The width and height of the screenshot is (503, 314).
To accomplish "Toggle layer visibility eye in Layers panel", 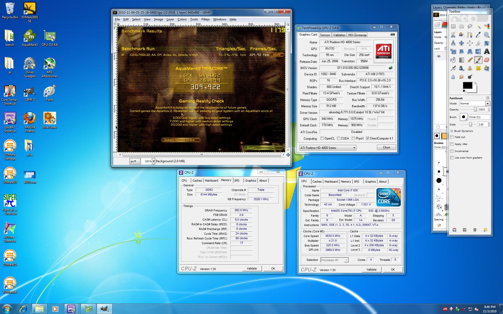I will click(x=439, y=57).
